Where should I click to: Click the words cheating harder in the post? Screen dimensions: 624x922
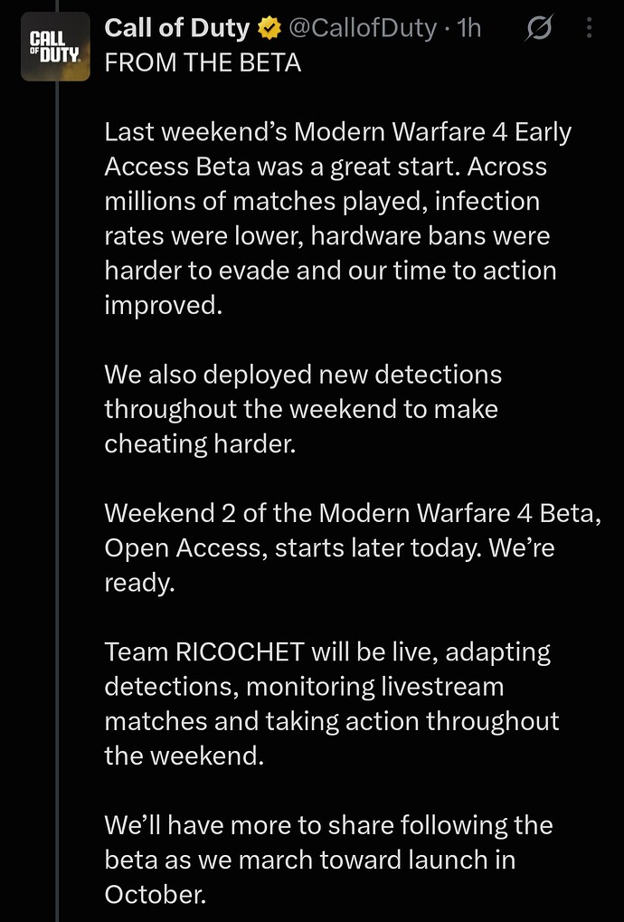(x=200, y=444)
